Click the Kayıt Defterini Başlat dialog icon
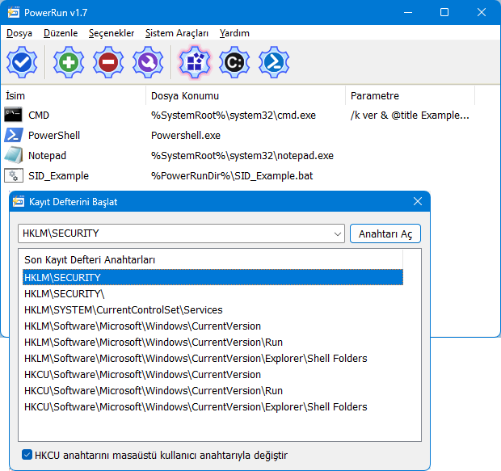Screen dimensions: 501x471 point(19,202)
